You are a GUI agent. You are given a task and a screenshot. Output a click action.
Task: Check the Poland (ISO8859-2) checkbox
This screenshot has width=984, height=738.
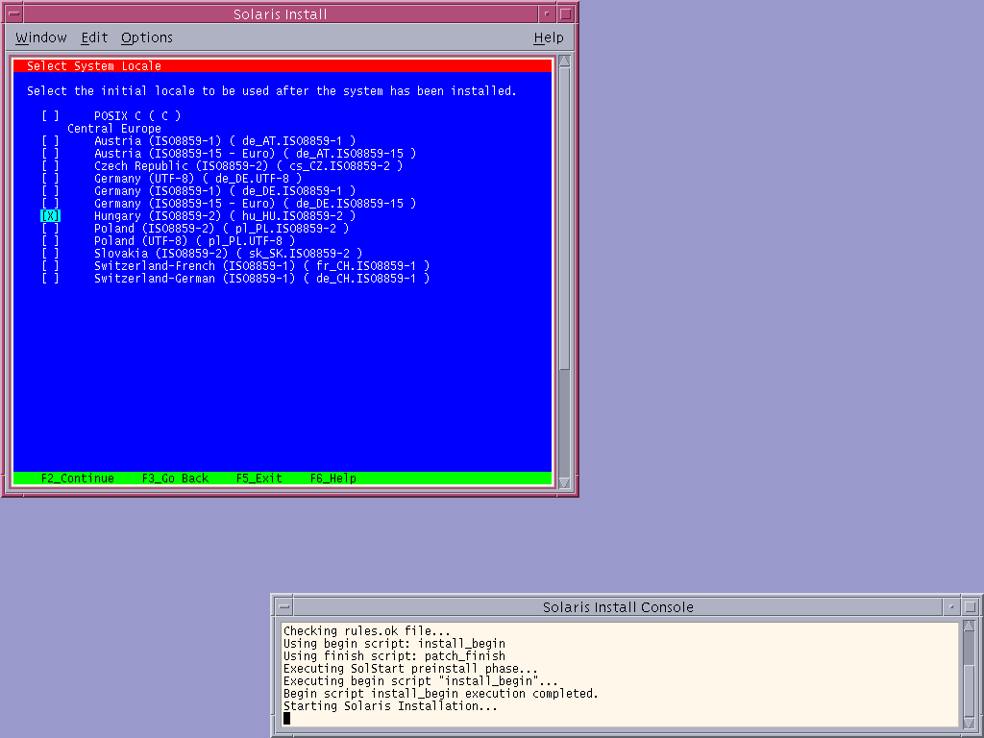(50, 229)
